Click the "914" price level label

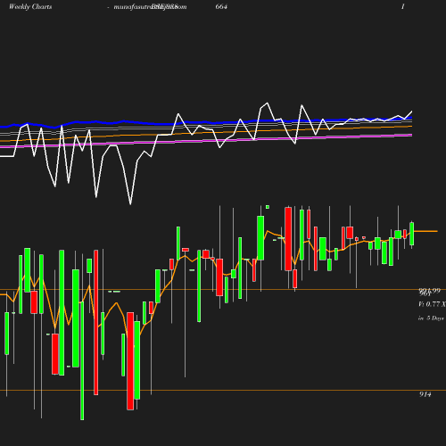tap(425, 394)
